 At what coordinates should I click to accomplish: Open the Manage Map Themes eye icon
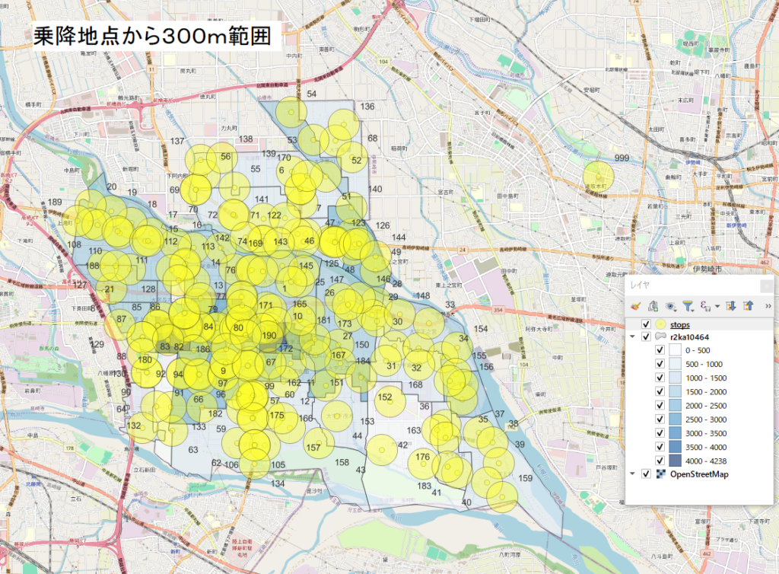(x=671, y=306)
